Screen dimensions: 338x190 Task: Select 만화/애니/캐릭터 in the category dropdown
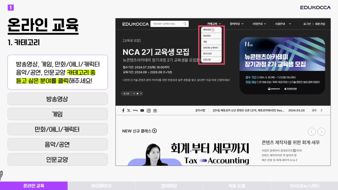[x=211, y=48]
